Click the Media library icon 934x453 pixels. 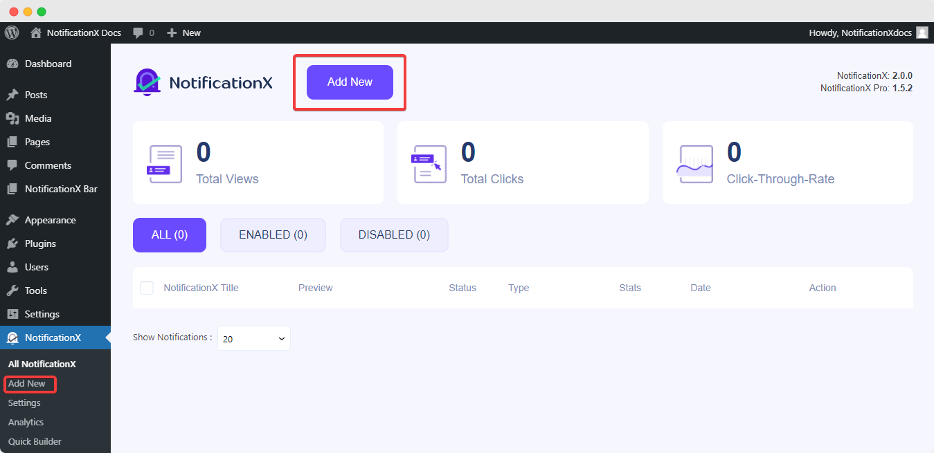point(12,118)
